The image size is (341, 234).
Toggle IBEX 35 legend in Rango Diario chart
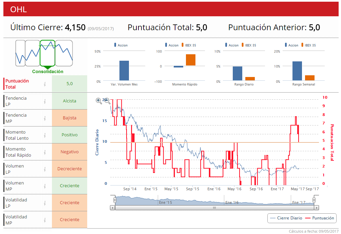click(249, 45)
